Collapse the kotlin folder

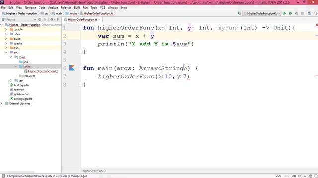(x=16, y=66)
